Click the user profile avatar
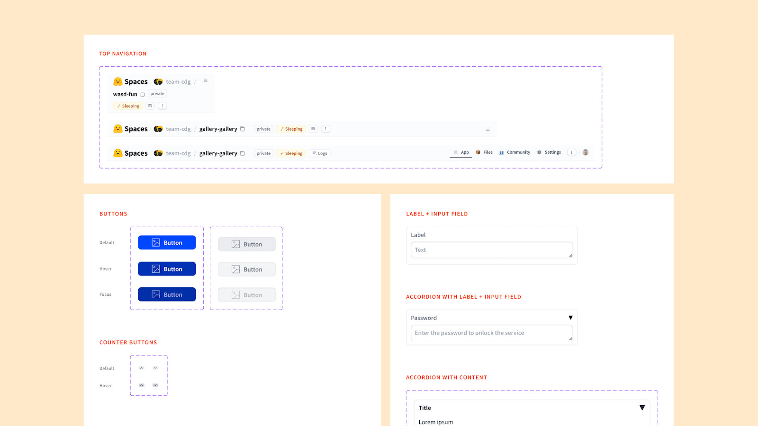 586,152
